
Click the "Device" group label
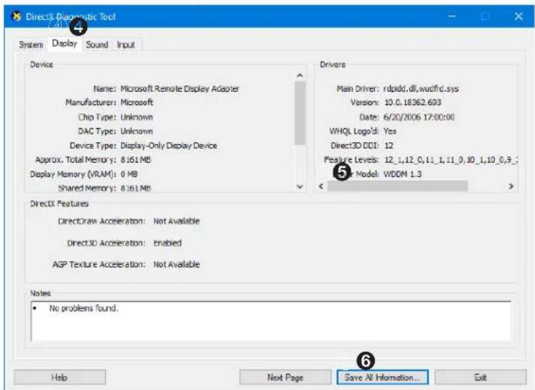pyautogui.click(x=42, y=64)
